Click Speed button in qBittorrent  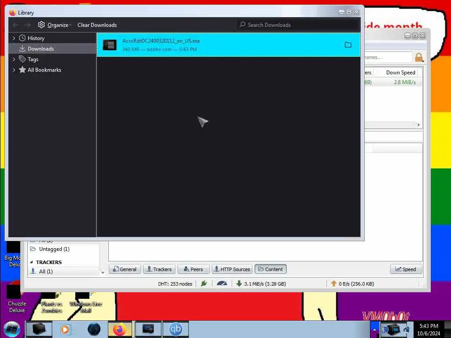point(406,269)
